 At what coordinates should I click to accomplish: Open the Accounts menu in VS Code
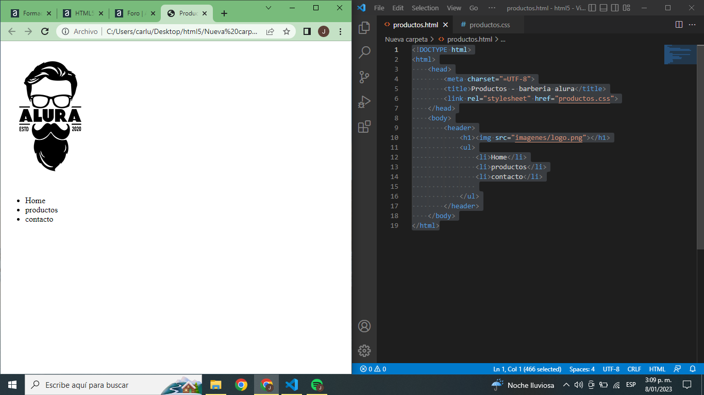[364, 326]
